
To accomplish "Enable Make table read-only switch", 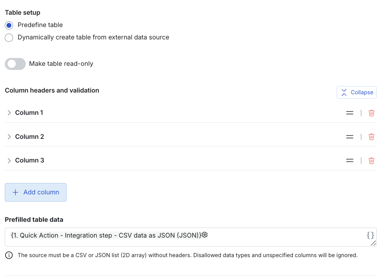I will (15, 64).
